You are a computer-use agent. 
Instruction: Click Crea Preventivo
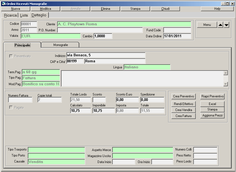pyautogui.click(x=183, y=96)
